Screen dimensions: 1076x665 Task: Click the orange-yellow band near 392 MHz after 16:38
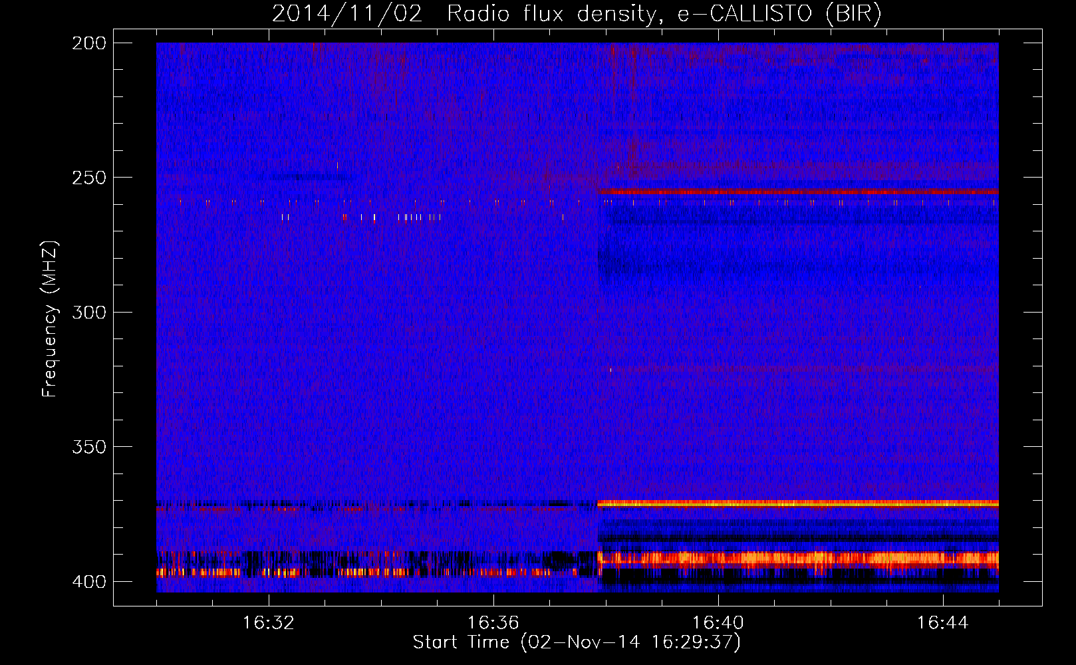coord(798,558)
